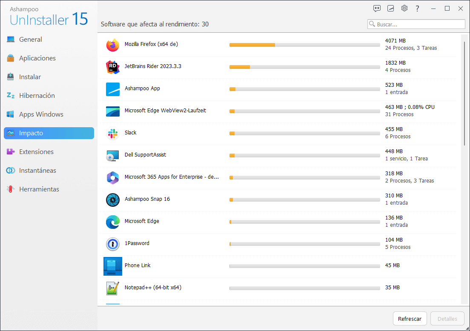
Task: Click the Microsoft Edge browser icon
Action: pos(113,222)
